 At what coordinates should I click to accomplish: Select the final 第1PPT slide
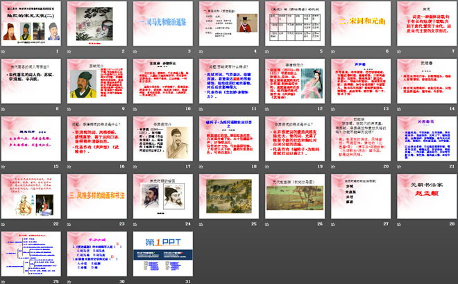click(x=163, y=254)
